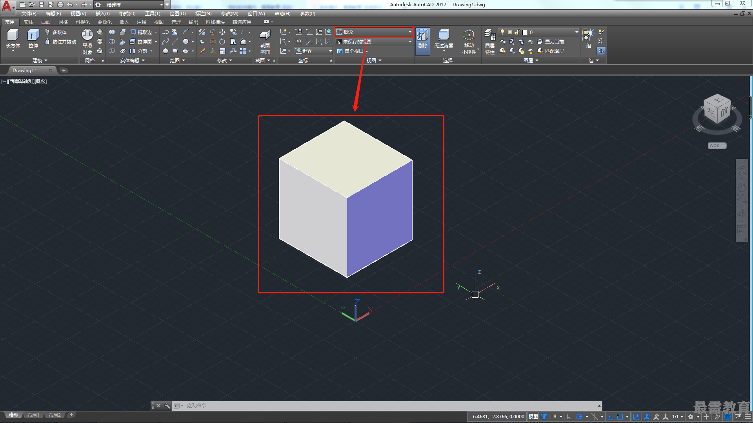Click the Section Plane (截面平面) tool
Image resolution: width=753 pixels, height=423 pixels.
click(x=265, y=42)
